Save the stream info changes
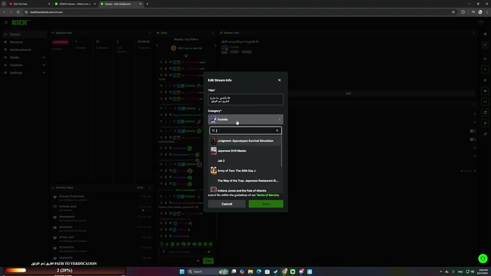 click(266, 204)
